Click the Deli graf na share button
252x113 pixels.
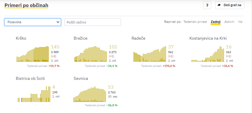(230, 5)
